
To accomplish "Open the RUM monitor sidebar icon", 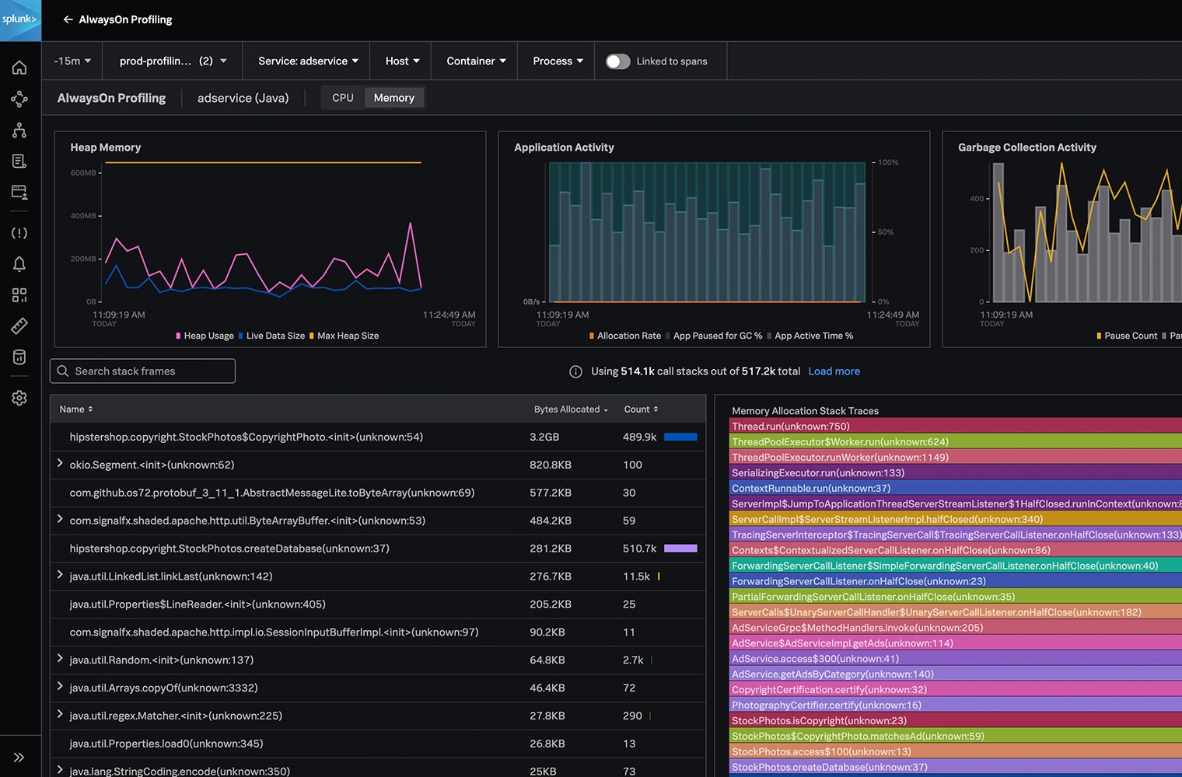I will click(19, 192).
